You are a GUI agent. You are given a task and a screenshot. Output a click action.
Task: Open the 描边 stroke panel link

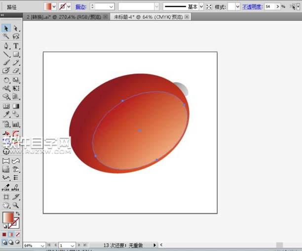79,7
